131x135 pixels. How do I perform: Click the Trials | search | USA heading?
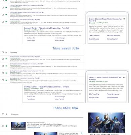66,48
